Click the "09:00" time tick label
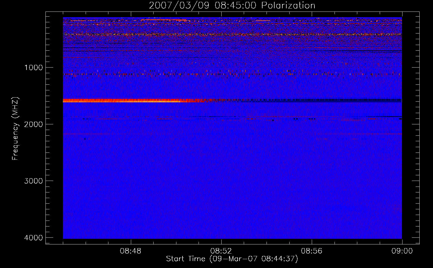This screenshot has height=268, width=433. tap(402, 251)
